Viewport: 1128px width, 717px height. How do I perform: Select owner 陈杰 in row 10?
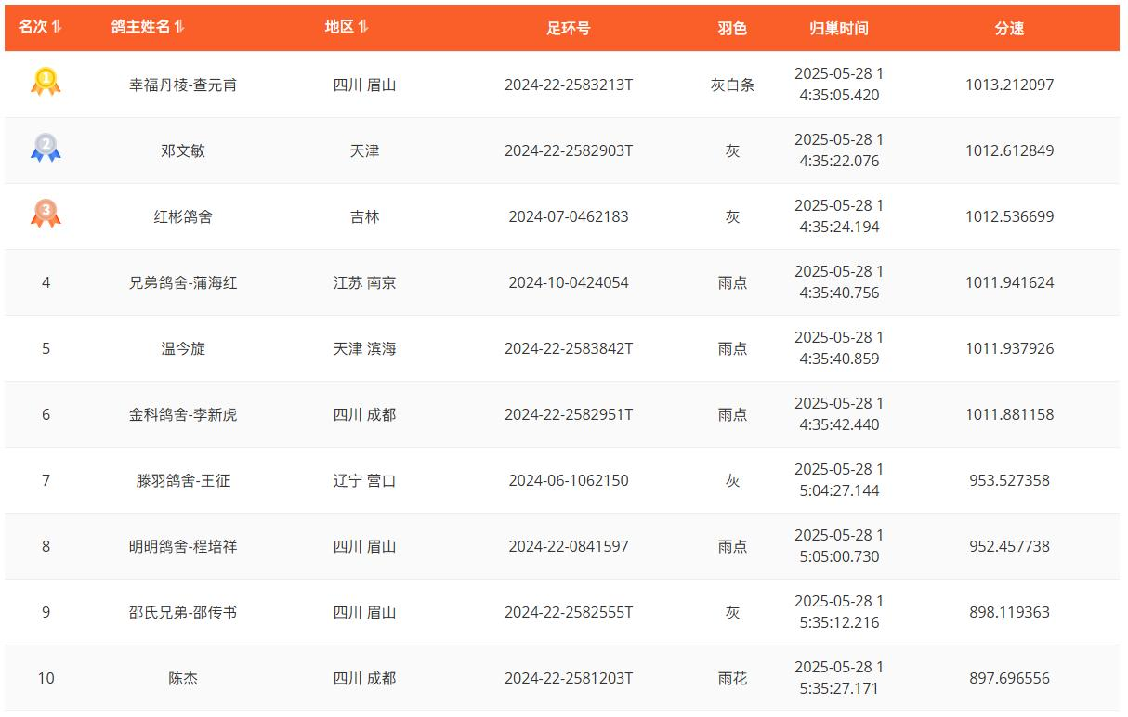(183, 678)
